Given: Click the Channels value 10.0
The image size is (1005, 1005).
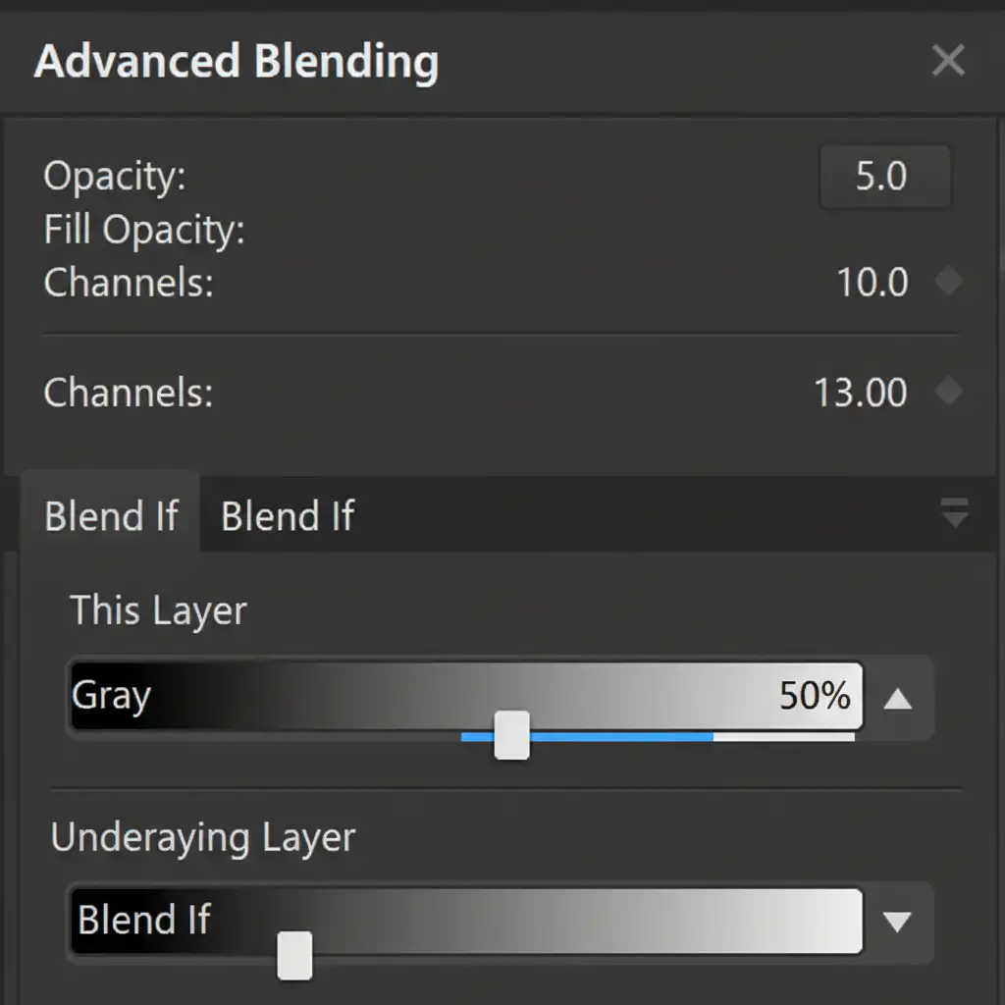Looking at the screenshot, I should tap(872, 284).
